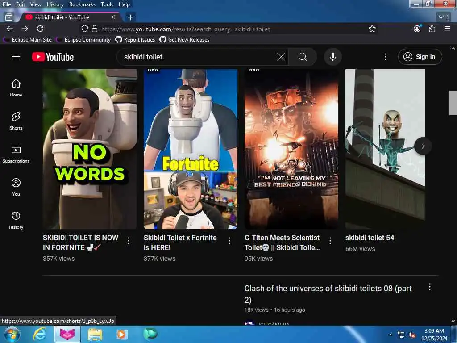Open media player from taskbar

point(121,334)
